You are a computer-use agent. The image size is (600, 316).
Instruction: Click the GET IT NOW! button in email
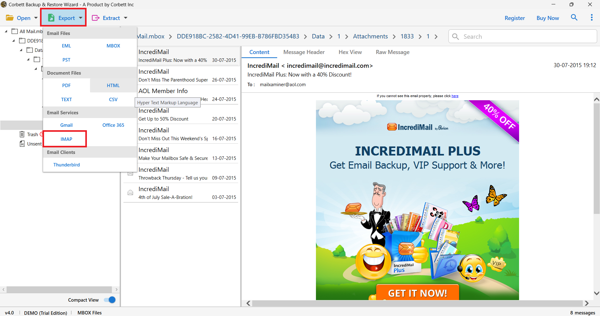pyautogui.click(x=417, y=292)
